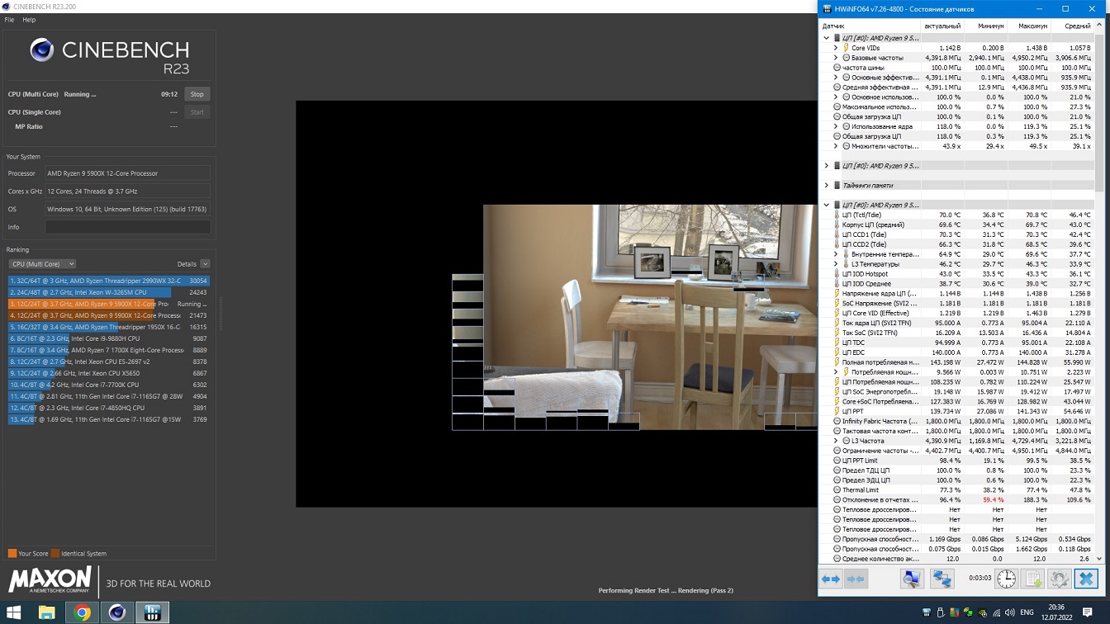Screen dimensions: 1110x624
Task: Select ranking row Intel Xeon W-3265M CPU
Action: coord(108,292)
